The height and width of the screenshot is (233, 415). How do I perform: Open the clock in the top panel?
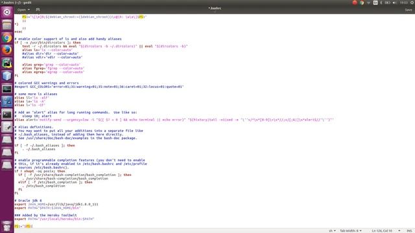pyautogui.click(x=404, y=3)
